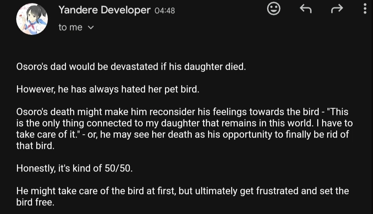Click the words "that bird." ending the third paragraph
373x214 pixels.
(x=35, y=146)
